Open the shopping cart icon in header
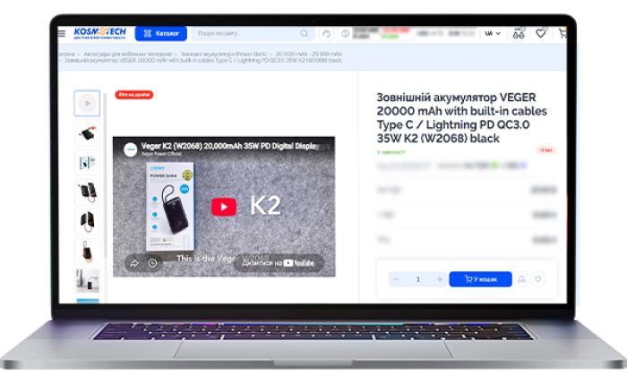Screen dimensions: 627x383 [x=563, y=33]
